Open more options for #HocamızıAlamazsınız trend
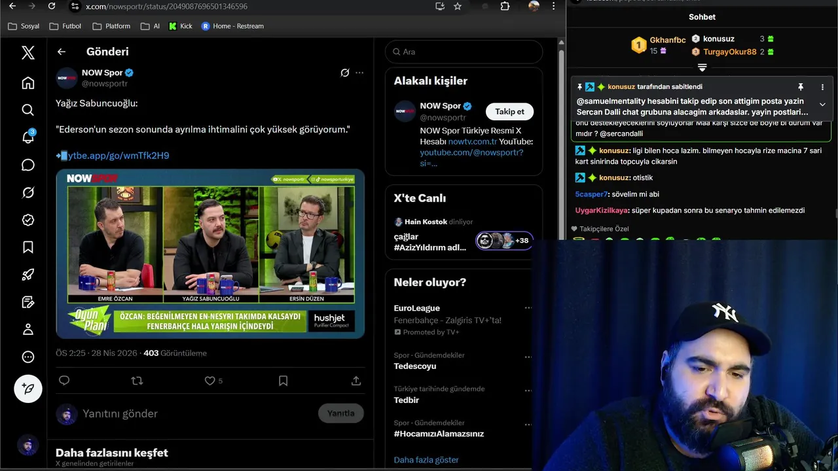 (x=528, y=423)
